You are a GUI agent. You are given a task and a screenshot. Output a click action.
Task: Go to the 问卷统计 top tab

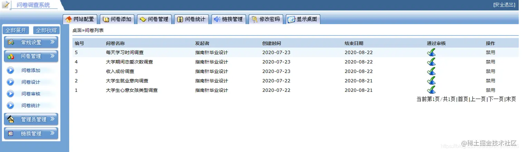click(x=192, y=19)
